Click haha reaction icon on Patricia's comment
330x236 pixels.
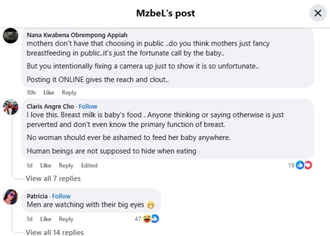click(147, 219)
